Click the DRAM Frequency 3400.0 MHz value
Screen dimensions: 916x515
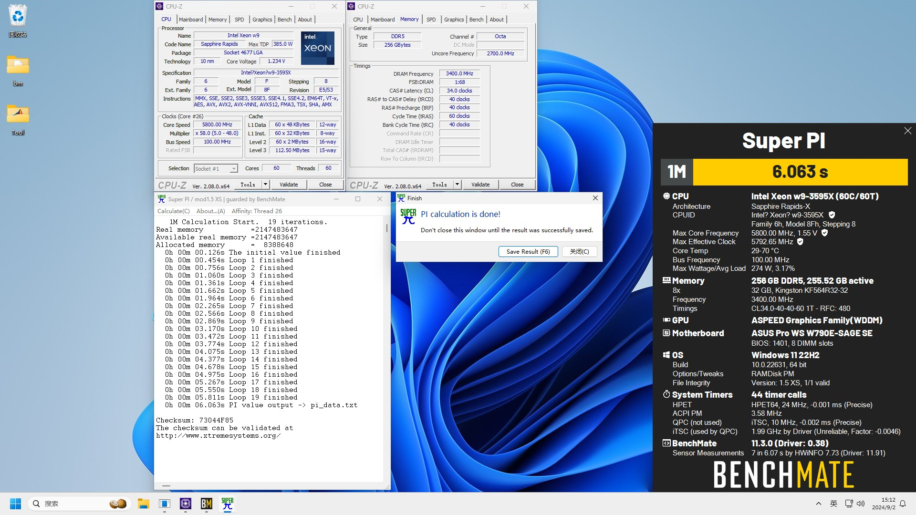[459, 74]
